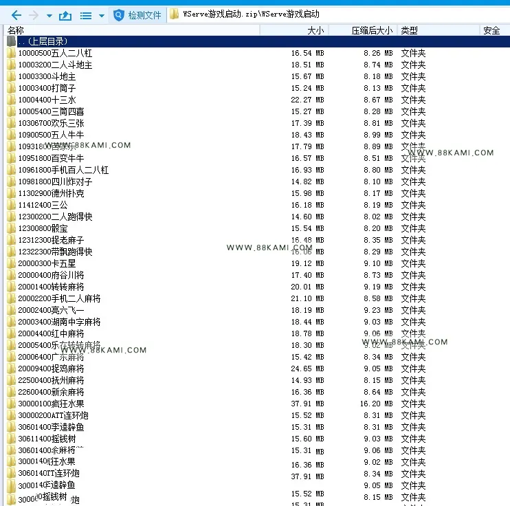This screenshot has width=510, height=506.
Task: Sort by the 大小 column header
Action: coord(315,30)
